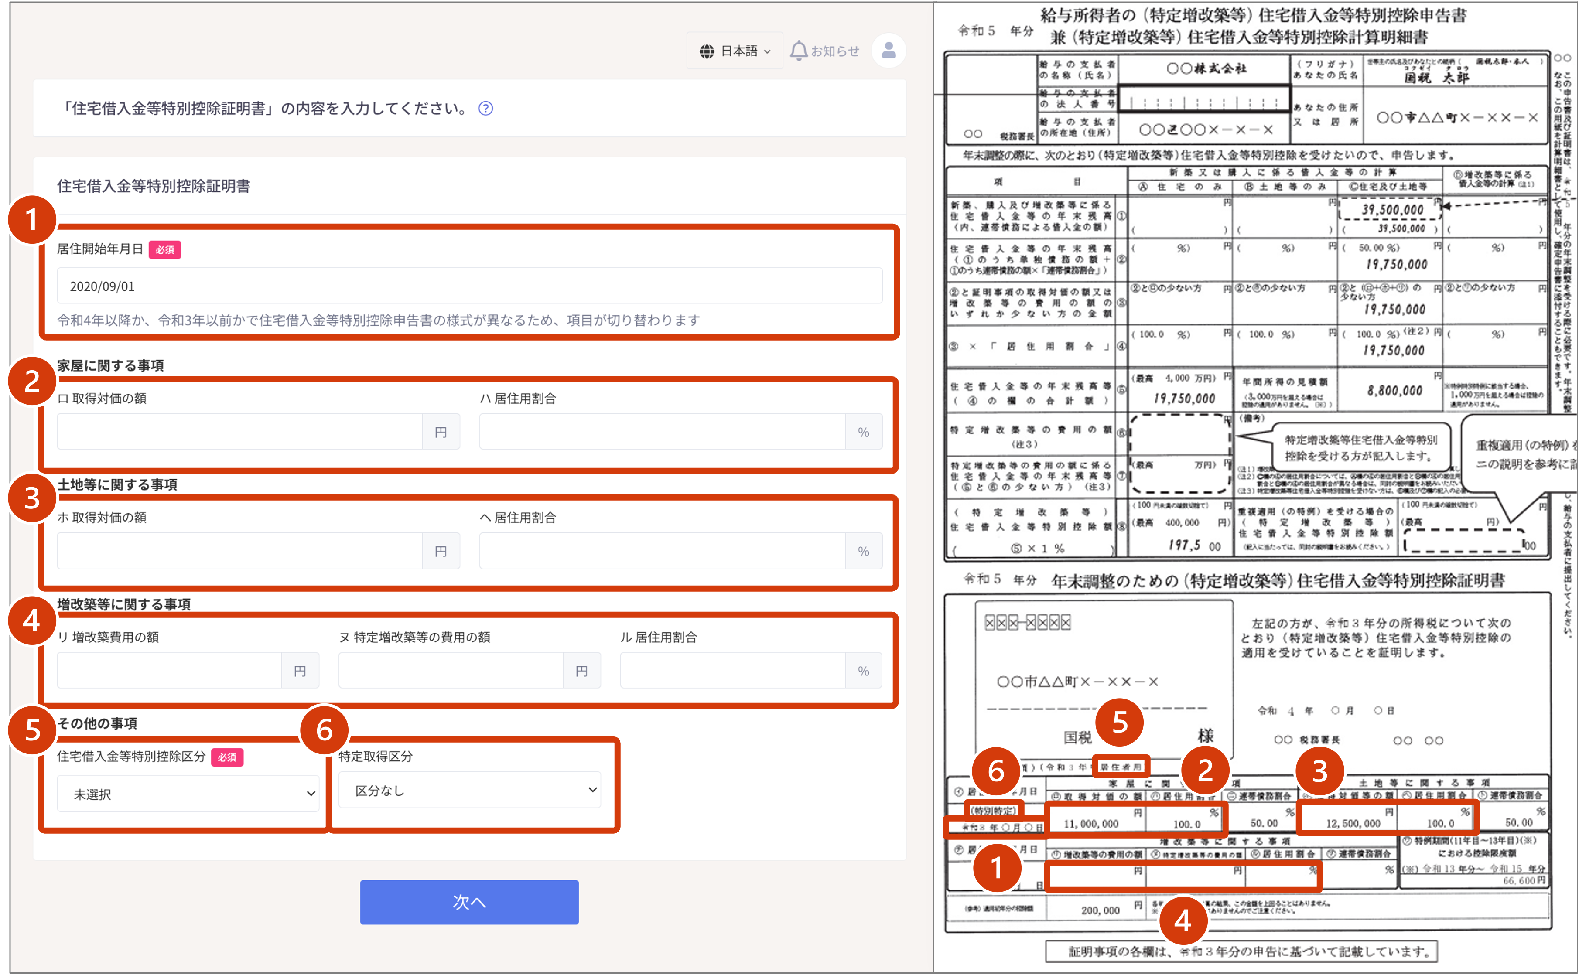Image resolution: width=1579 pixels, height=975 pixels.
Task: Open the 特定取得区分 dropdown
Action: 470,790
